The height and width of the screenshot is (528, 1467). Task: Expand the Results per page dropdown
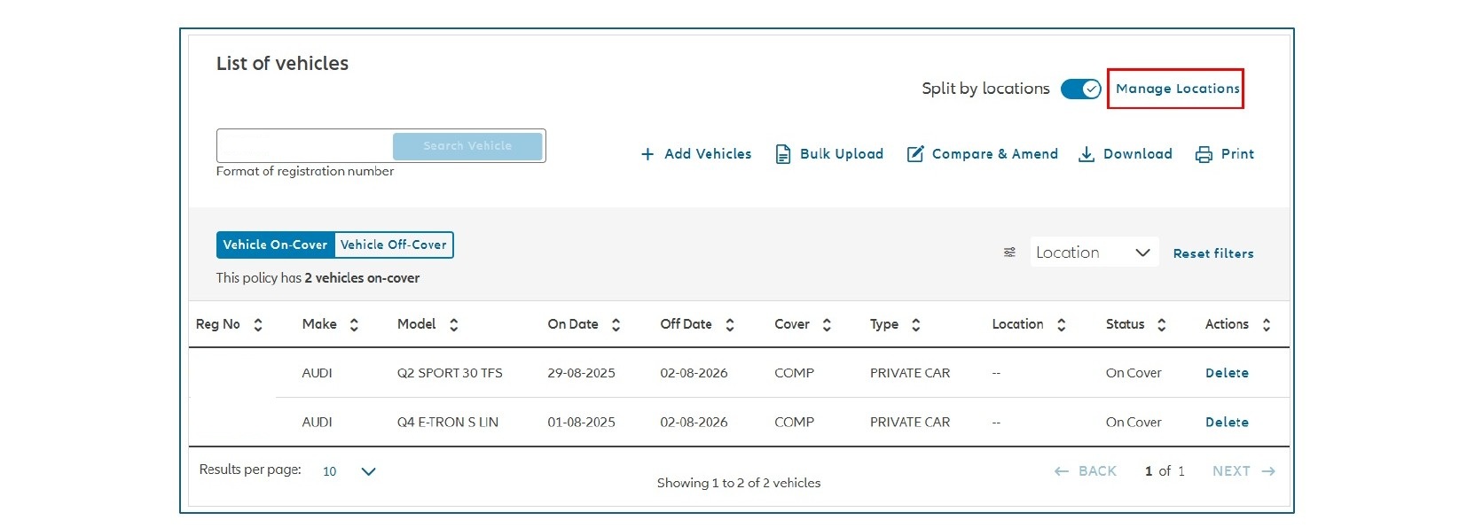tap(349, 471)
